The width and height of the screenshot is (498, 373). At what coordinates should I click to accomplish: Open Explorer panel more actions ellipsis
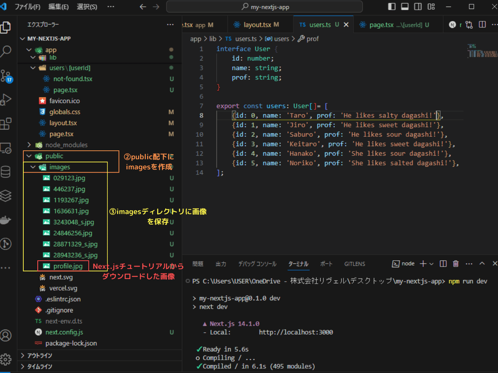point(170,25)
